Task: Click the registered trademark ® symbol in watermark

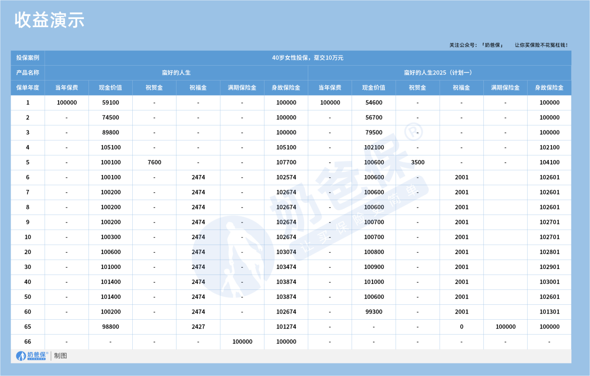Action: 414,133
